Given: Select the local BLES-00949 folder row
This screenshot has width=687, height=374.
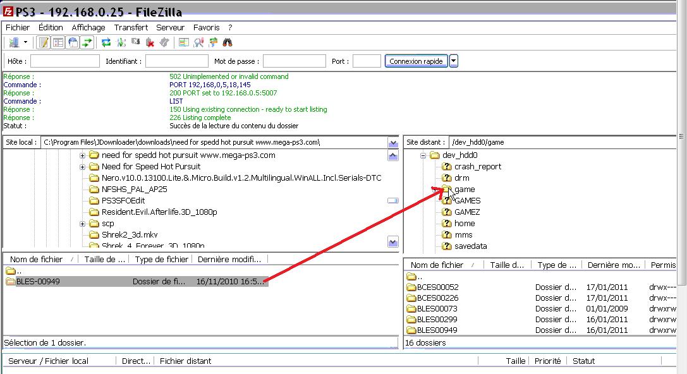Looking at the screenshot, I should 136,282.
